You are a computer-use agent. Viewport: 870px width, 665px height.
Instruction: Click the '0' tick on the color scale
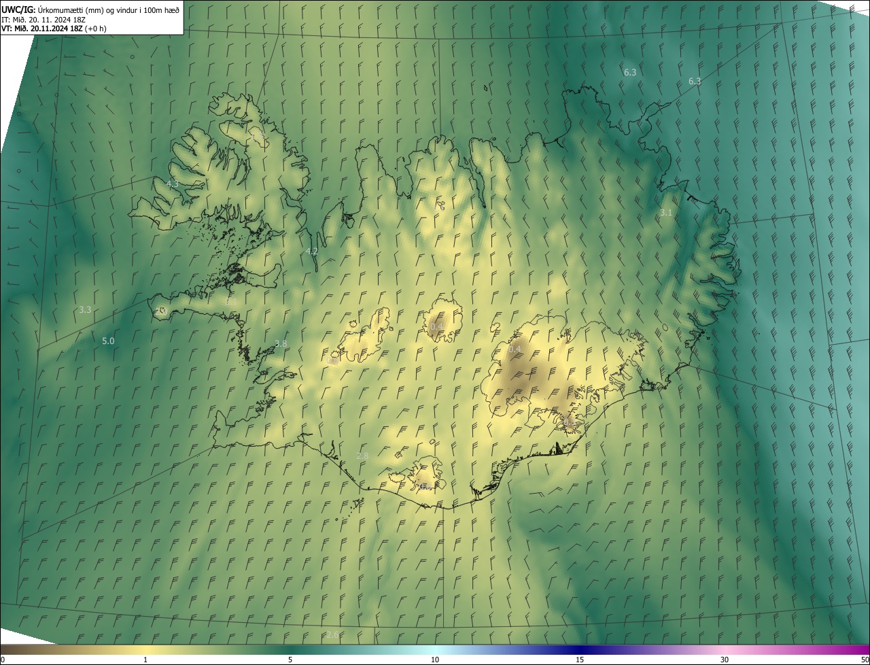(3, 660)
